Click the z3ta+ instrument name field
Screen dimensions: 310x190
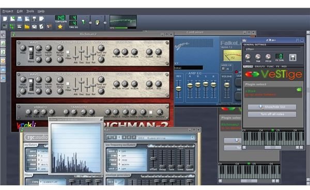pyautogui.click(x=273, y=49)
